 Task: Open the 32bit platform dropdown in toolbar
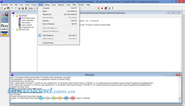[x=34, y=8]
